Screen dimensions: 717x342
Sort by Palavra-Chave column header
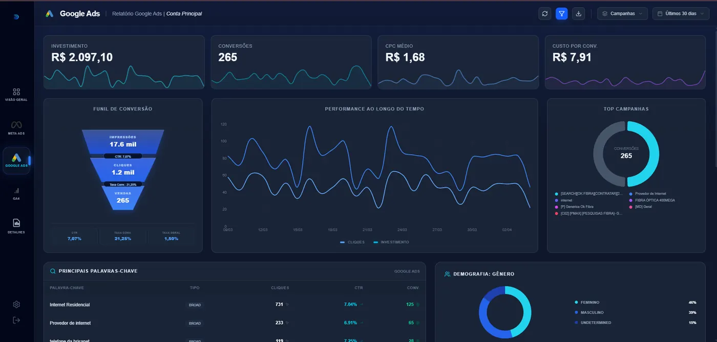pyautogui.click(x=67, y=288)
